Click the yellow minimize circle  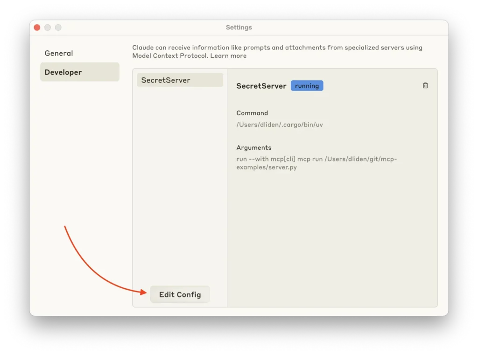tap(47, 28)
